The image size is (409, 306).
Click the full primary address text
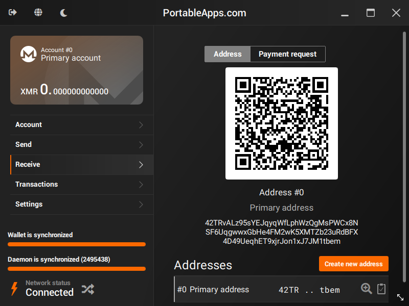point(282,232)
